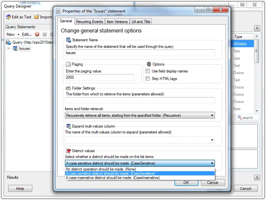Click the Help button
Viewport: 266px width, 200px height.
click(x=20, y=189)
